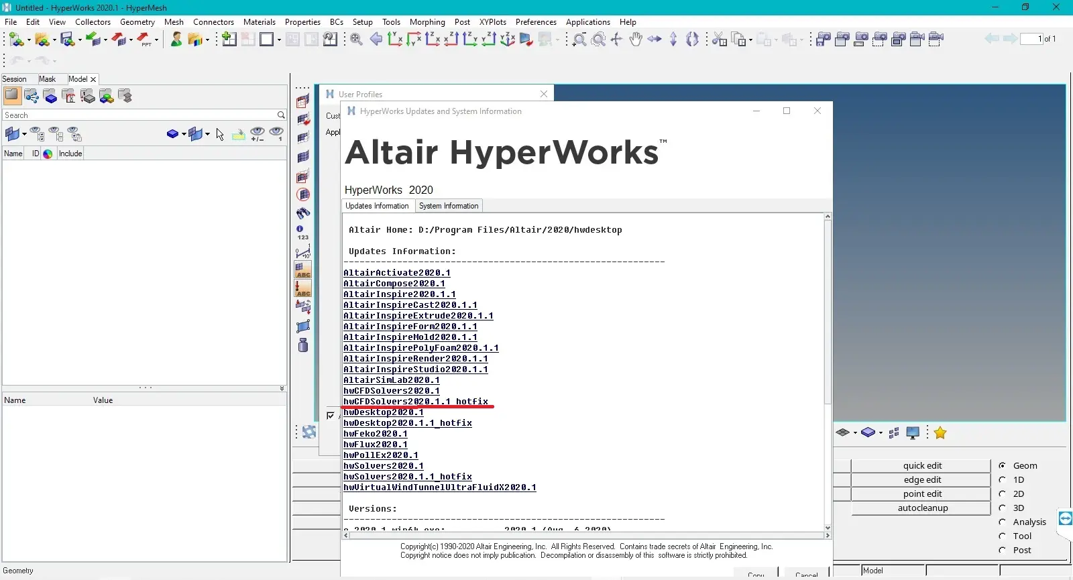Open the shaded geometry dropdown below viewport
This screenshot has height=580, width=1073.
point(881,433)
